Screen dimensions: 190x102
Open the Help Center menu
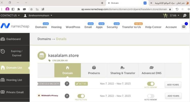(x=153, y=27)
